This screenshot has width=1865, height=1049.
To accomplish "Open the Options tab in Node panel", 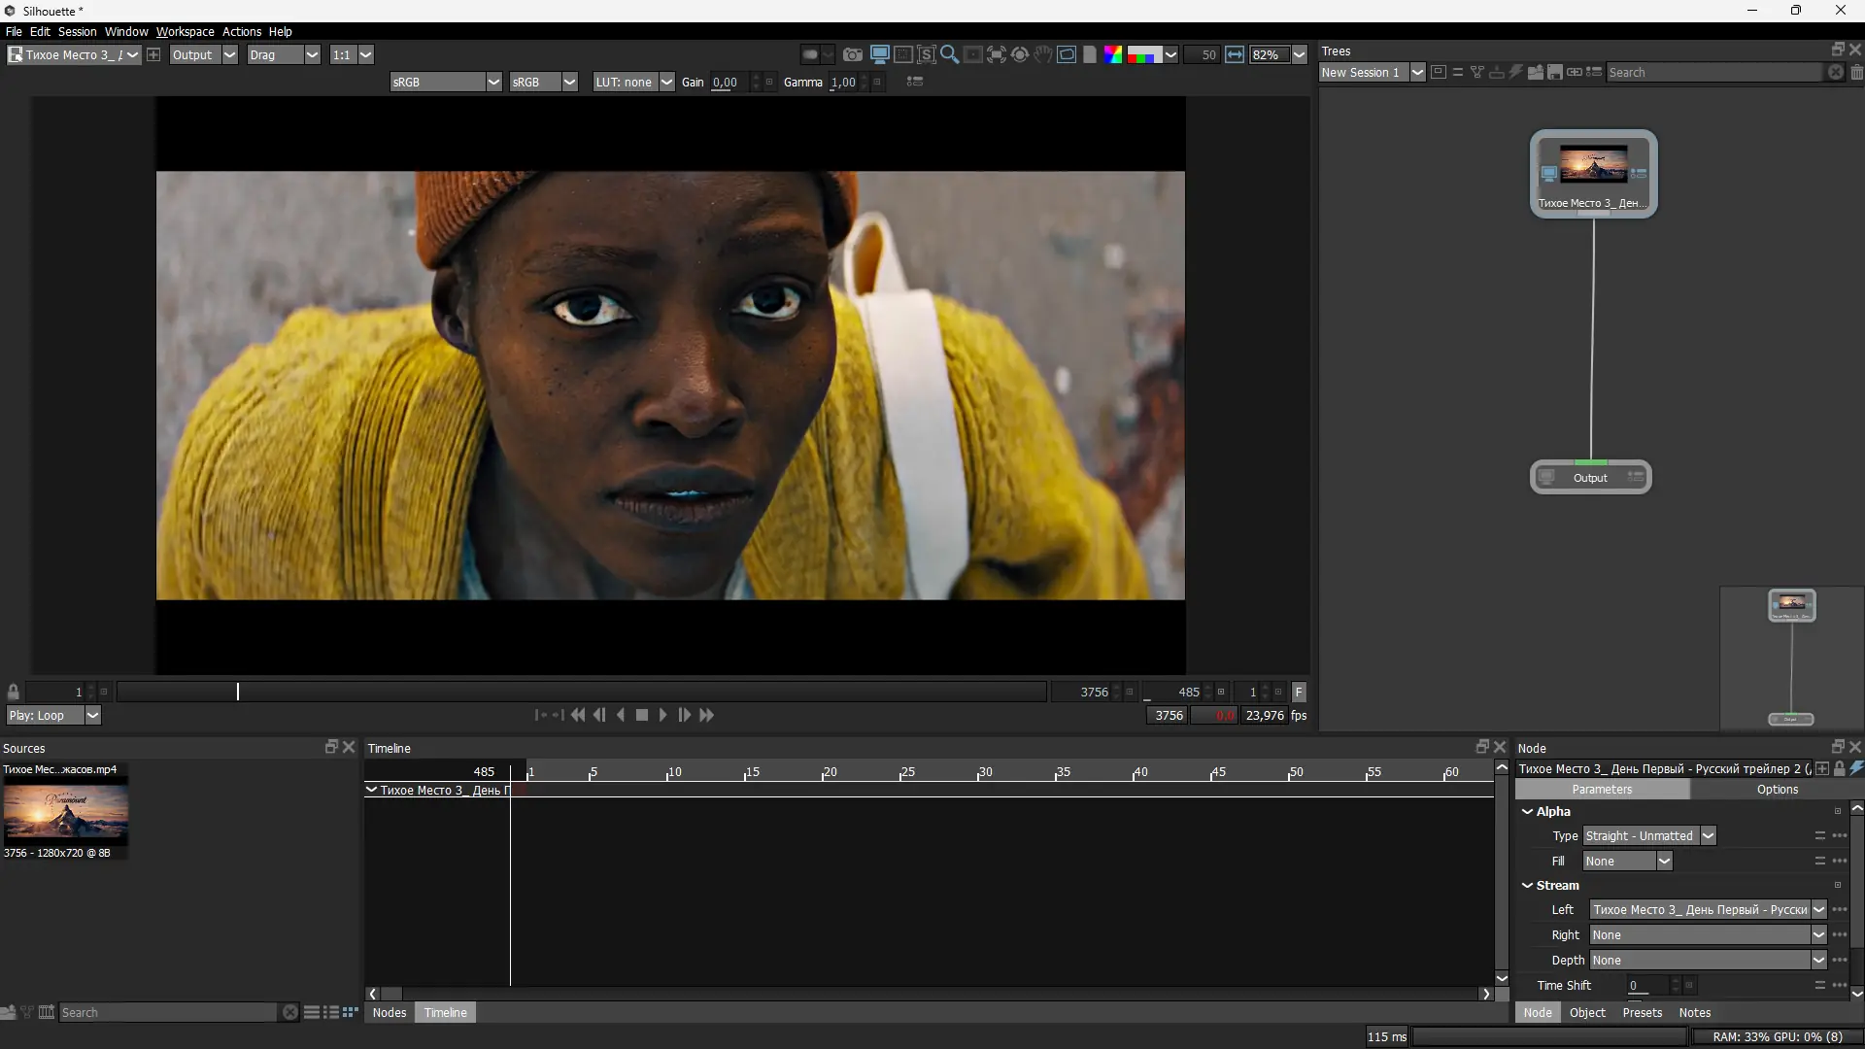I will [x=1777, y=790].
